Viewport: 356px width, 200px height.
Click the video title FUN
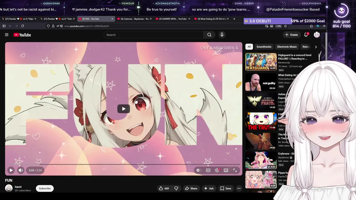tap(9, 180)
